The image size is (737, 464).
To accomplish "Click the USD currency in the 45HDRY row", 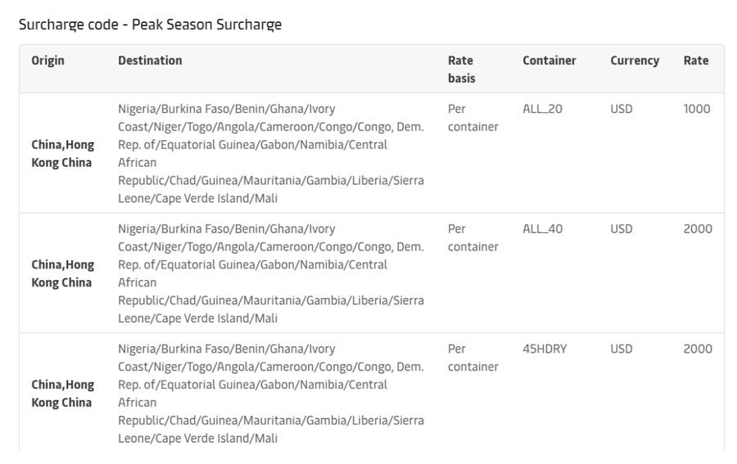I will click(x=622, y=349).
